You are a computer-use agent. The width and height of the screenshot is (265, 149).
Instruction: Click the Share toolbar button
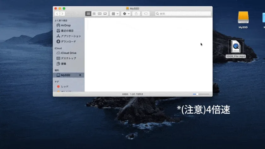pos(136,14)
